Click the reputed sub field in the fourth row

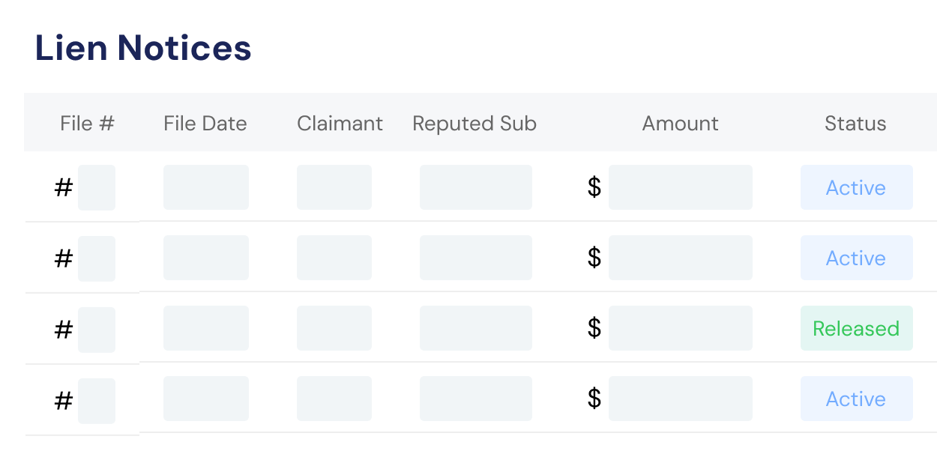pyautogui.click(x=476, y=399)
